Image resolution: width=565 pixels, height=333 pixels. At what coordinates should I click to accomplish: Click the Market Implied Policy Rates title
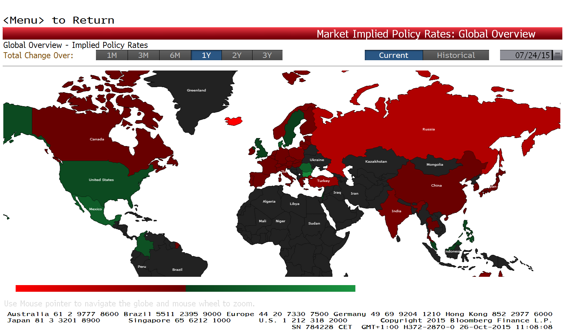[426, 34]
